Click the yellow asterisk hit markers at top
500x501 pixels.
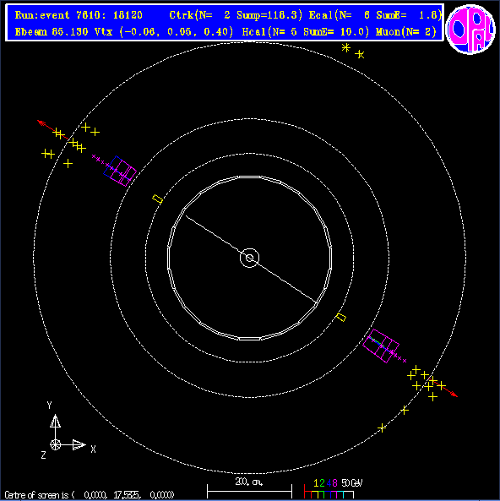(353, 52)
